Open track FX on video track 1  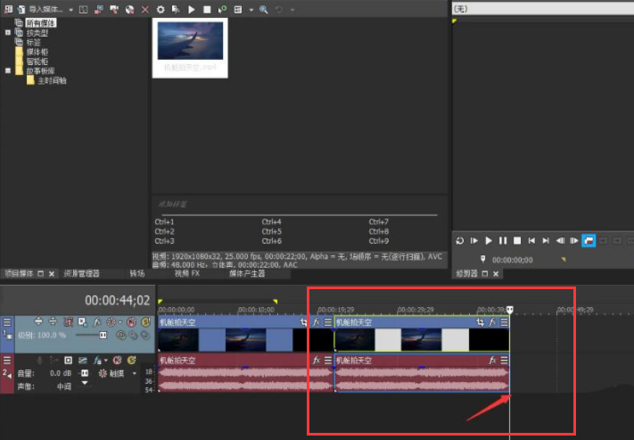[96, 321]
